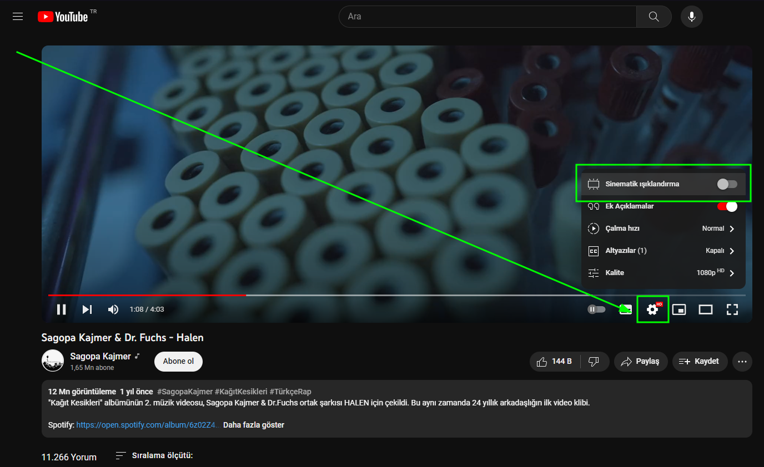Enable theater mode view

(706, 309)
